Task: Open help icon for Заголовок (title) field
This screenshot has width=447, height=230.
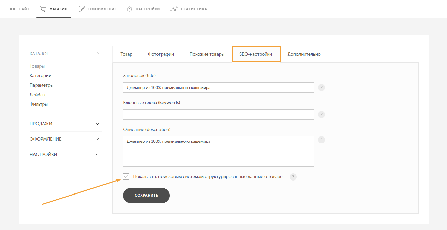Action: 321,88
